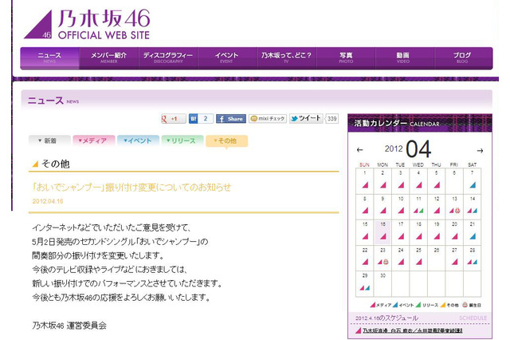Screen dimensions: 510x340
Task: Open the イベント EVENT navigation tab
Action: coord(227,58)
